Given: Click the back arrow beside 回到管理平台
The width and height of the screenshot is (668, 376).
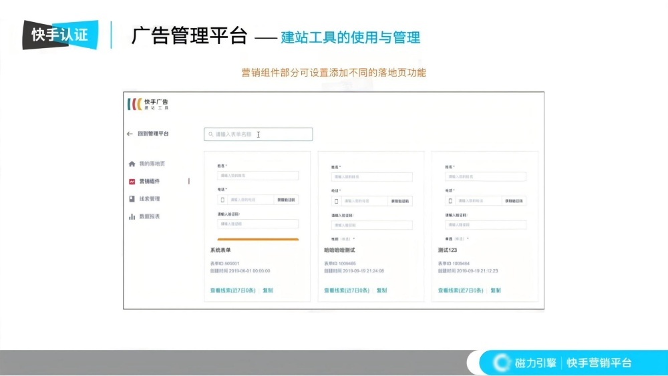Looking at the screenshot, I should click(130, 134).
